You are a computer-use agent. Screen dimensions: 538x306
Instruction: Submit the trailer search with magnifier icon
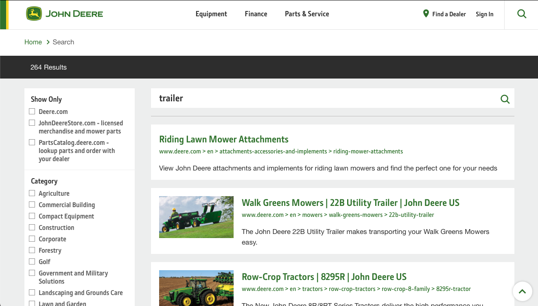click(505, 99)
